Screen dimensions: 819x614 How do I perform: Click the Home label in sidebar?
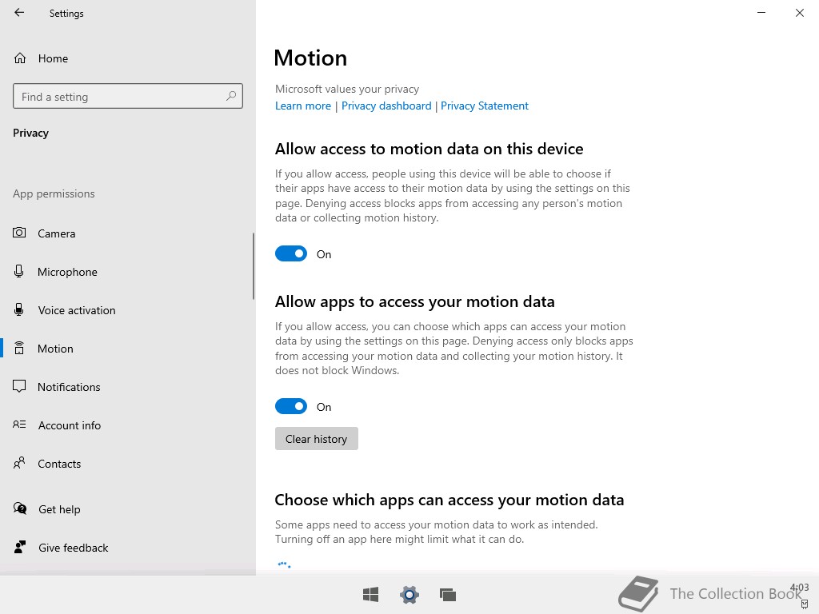(x=54, y=58)
